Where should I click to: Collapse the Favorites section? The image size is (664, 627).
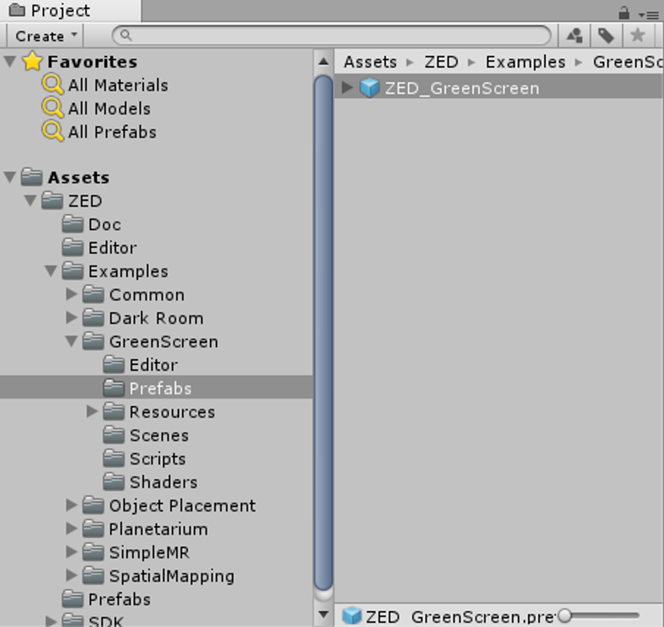pyautogui.click(x=10, y=62)
